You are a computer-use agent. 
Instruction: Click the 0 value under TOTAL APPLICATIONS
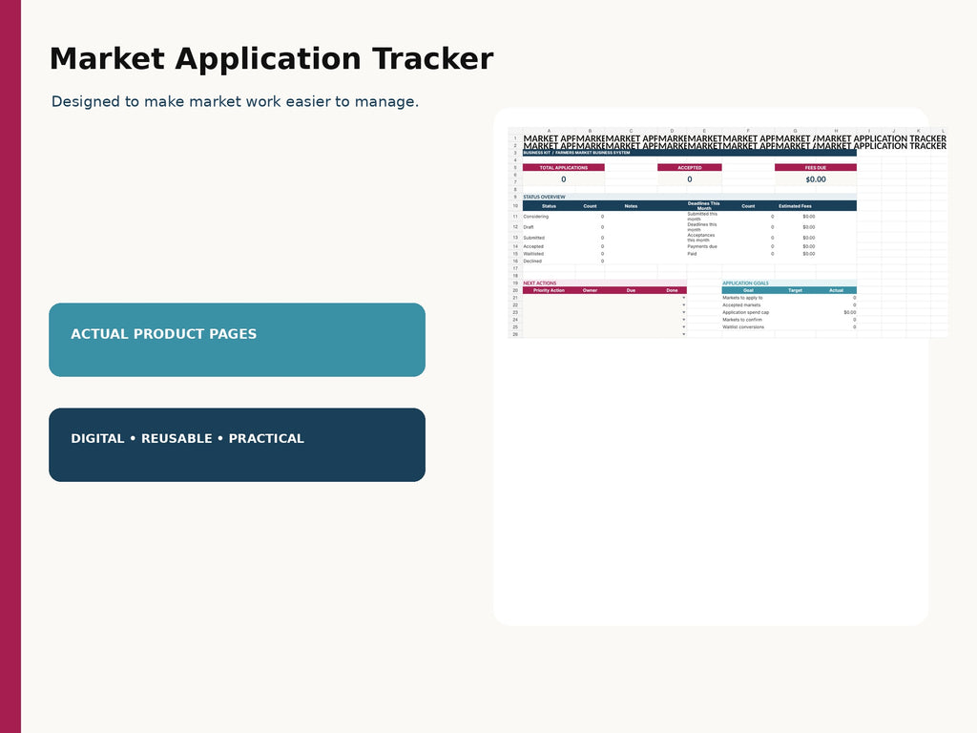[x=563, y=179]
